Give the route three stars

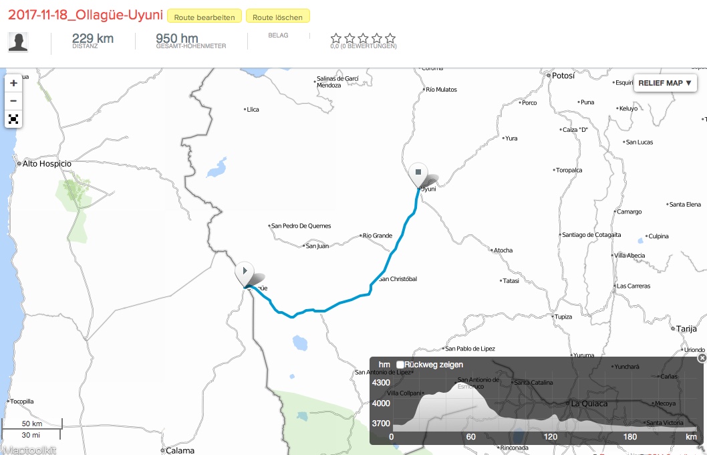pos(364,39)
